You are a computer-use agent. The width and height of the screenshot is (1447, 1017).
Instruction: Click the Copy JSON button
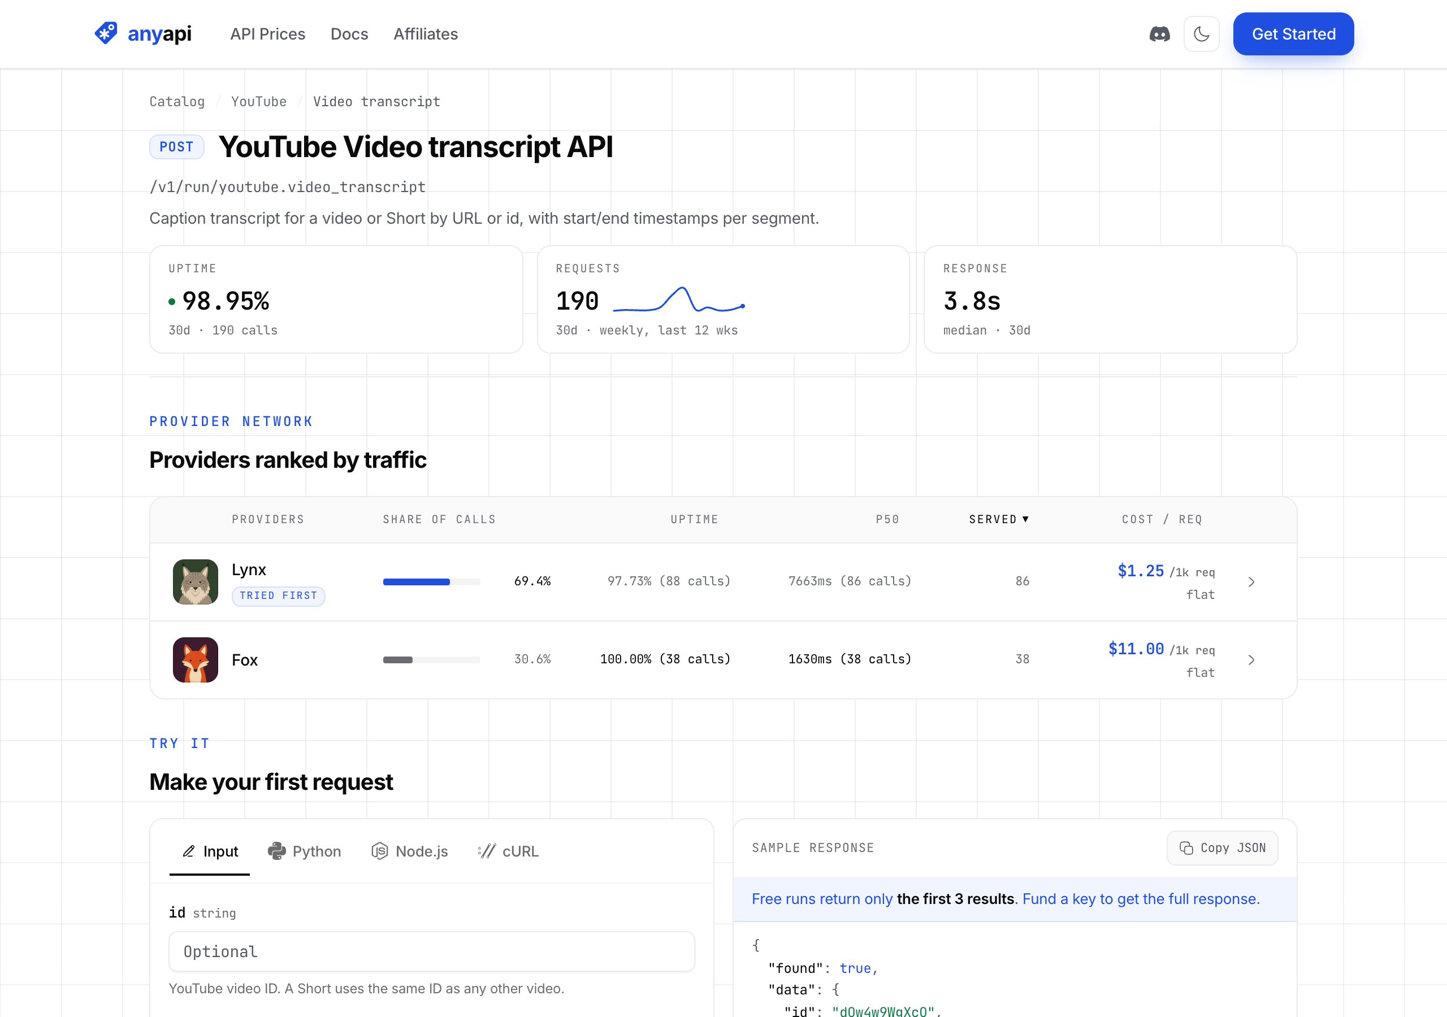tap(1222, 848)
